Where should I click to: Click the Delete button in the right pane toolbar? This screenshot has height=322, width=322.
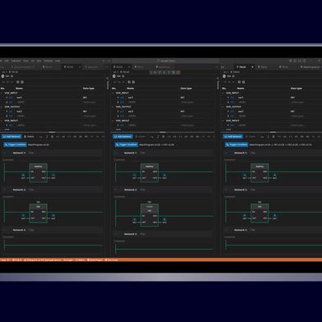pos(251,136)
